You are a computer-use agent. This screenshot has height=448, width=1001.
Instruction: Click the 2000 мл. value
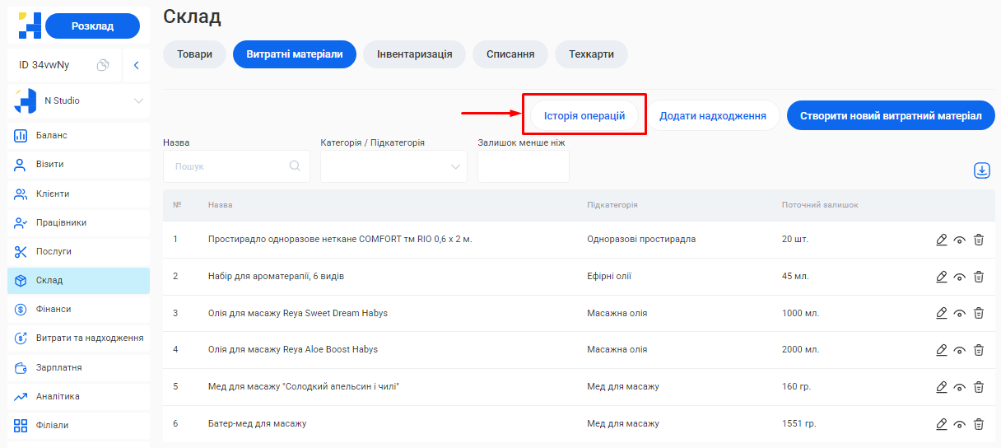click(800, 349)
